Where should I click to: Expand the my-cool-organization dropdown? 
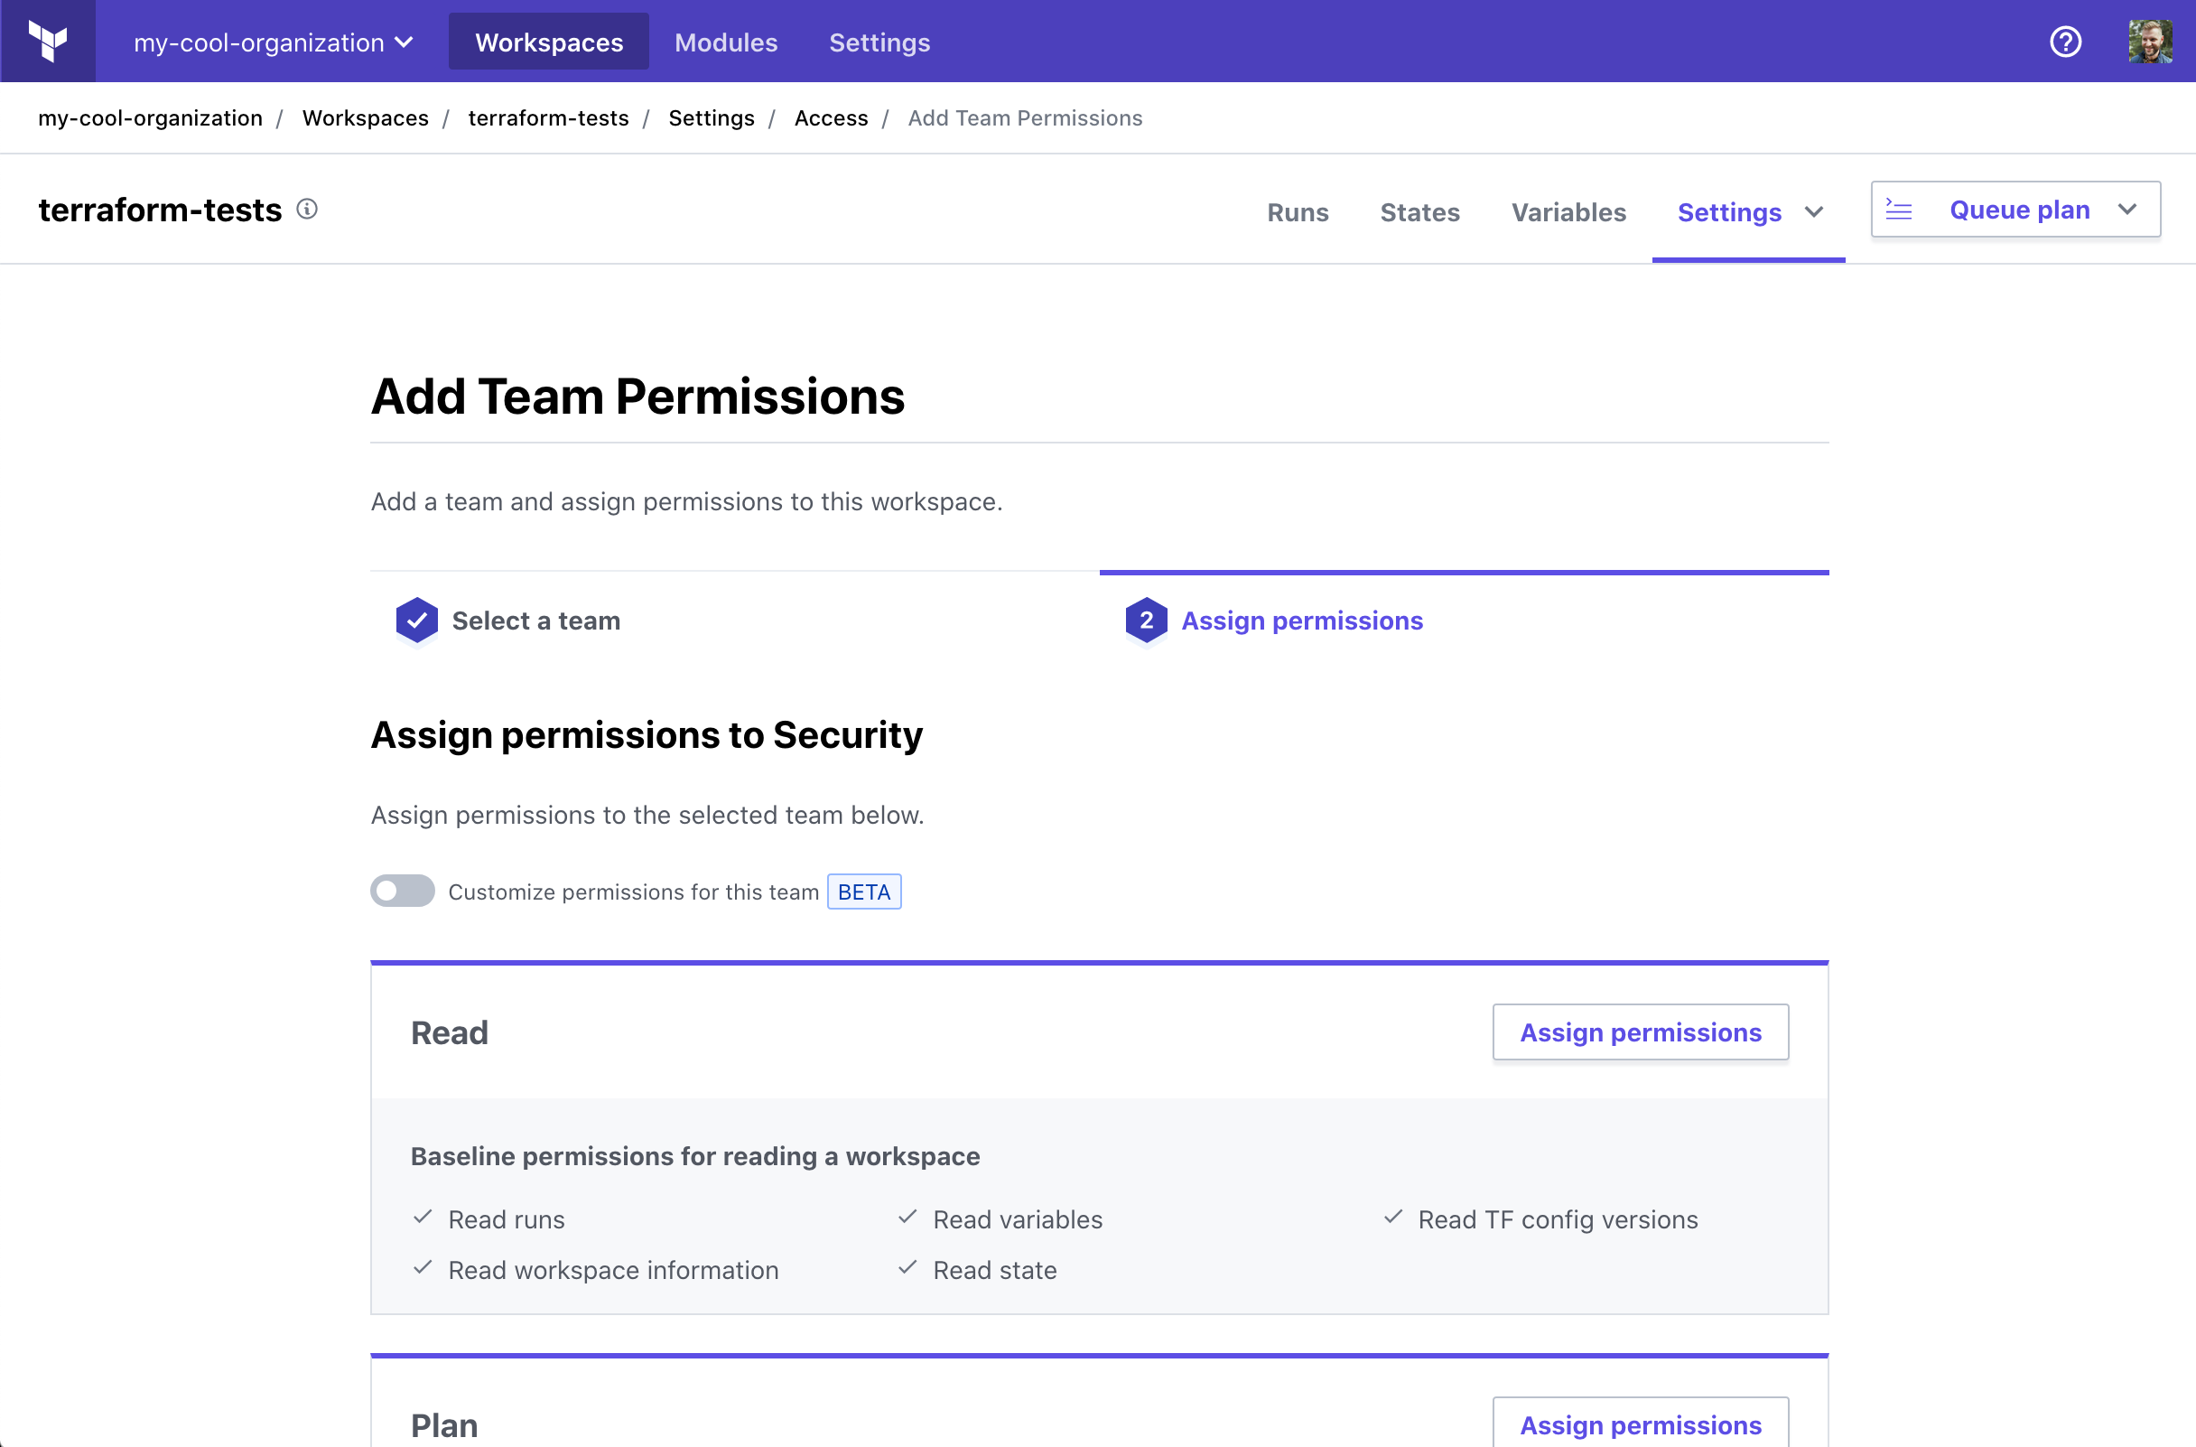(x=273, y=42)
